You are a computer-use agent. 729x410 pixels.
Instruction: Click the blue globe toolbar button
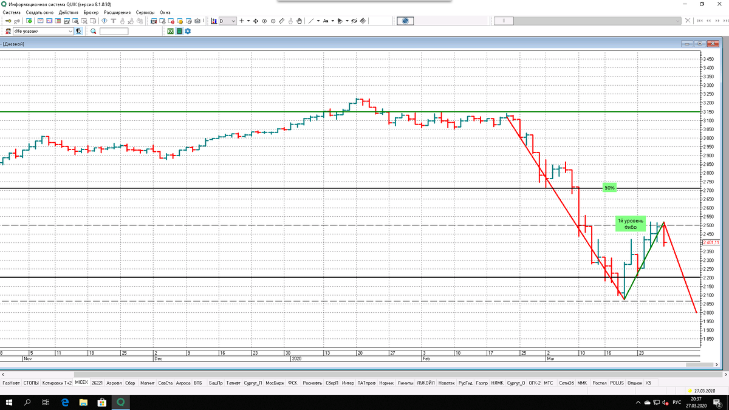405,21
